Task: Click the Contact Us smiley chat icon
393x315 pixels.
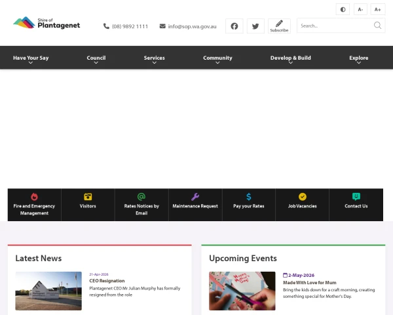Action: [x=356, y=197]
